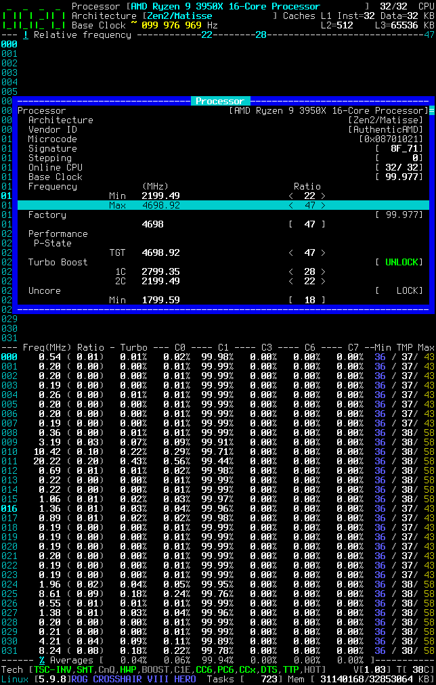This screenshot has height=685, width=436.
Task: Click the Freq(MHz) column header
Action: coord(47,348)
